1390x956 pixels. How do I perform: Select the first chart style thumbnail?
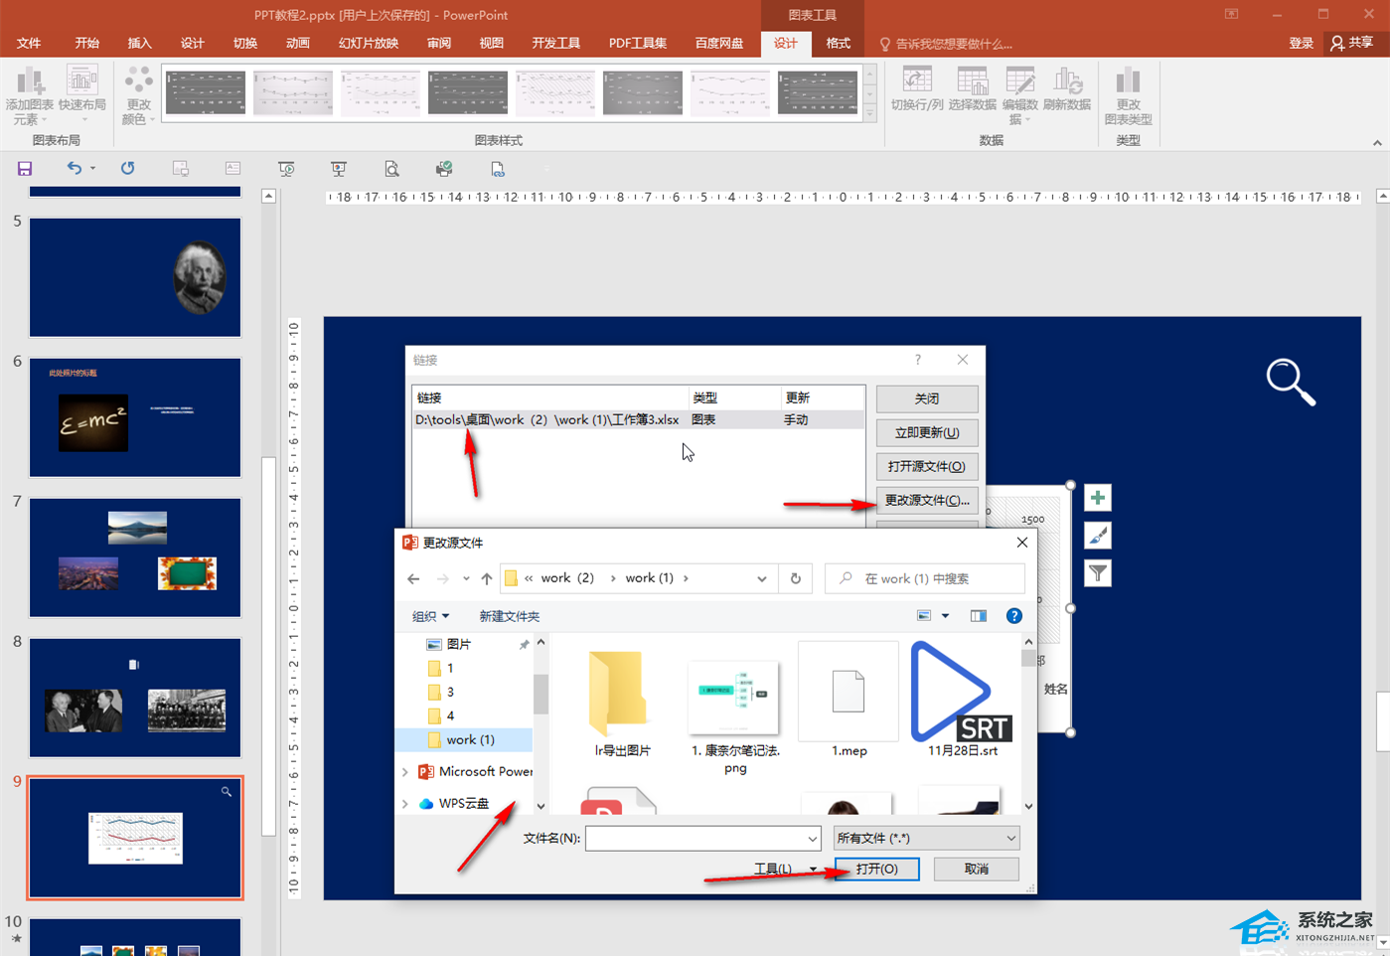click(x=206, y=92)
